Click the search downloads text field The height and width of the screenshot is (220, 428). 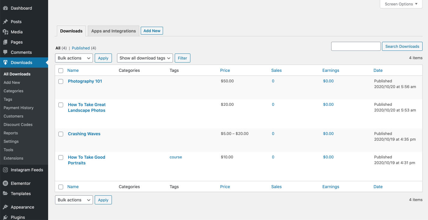(356, 46)
